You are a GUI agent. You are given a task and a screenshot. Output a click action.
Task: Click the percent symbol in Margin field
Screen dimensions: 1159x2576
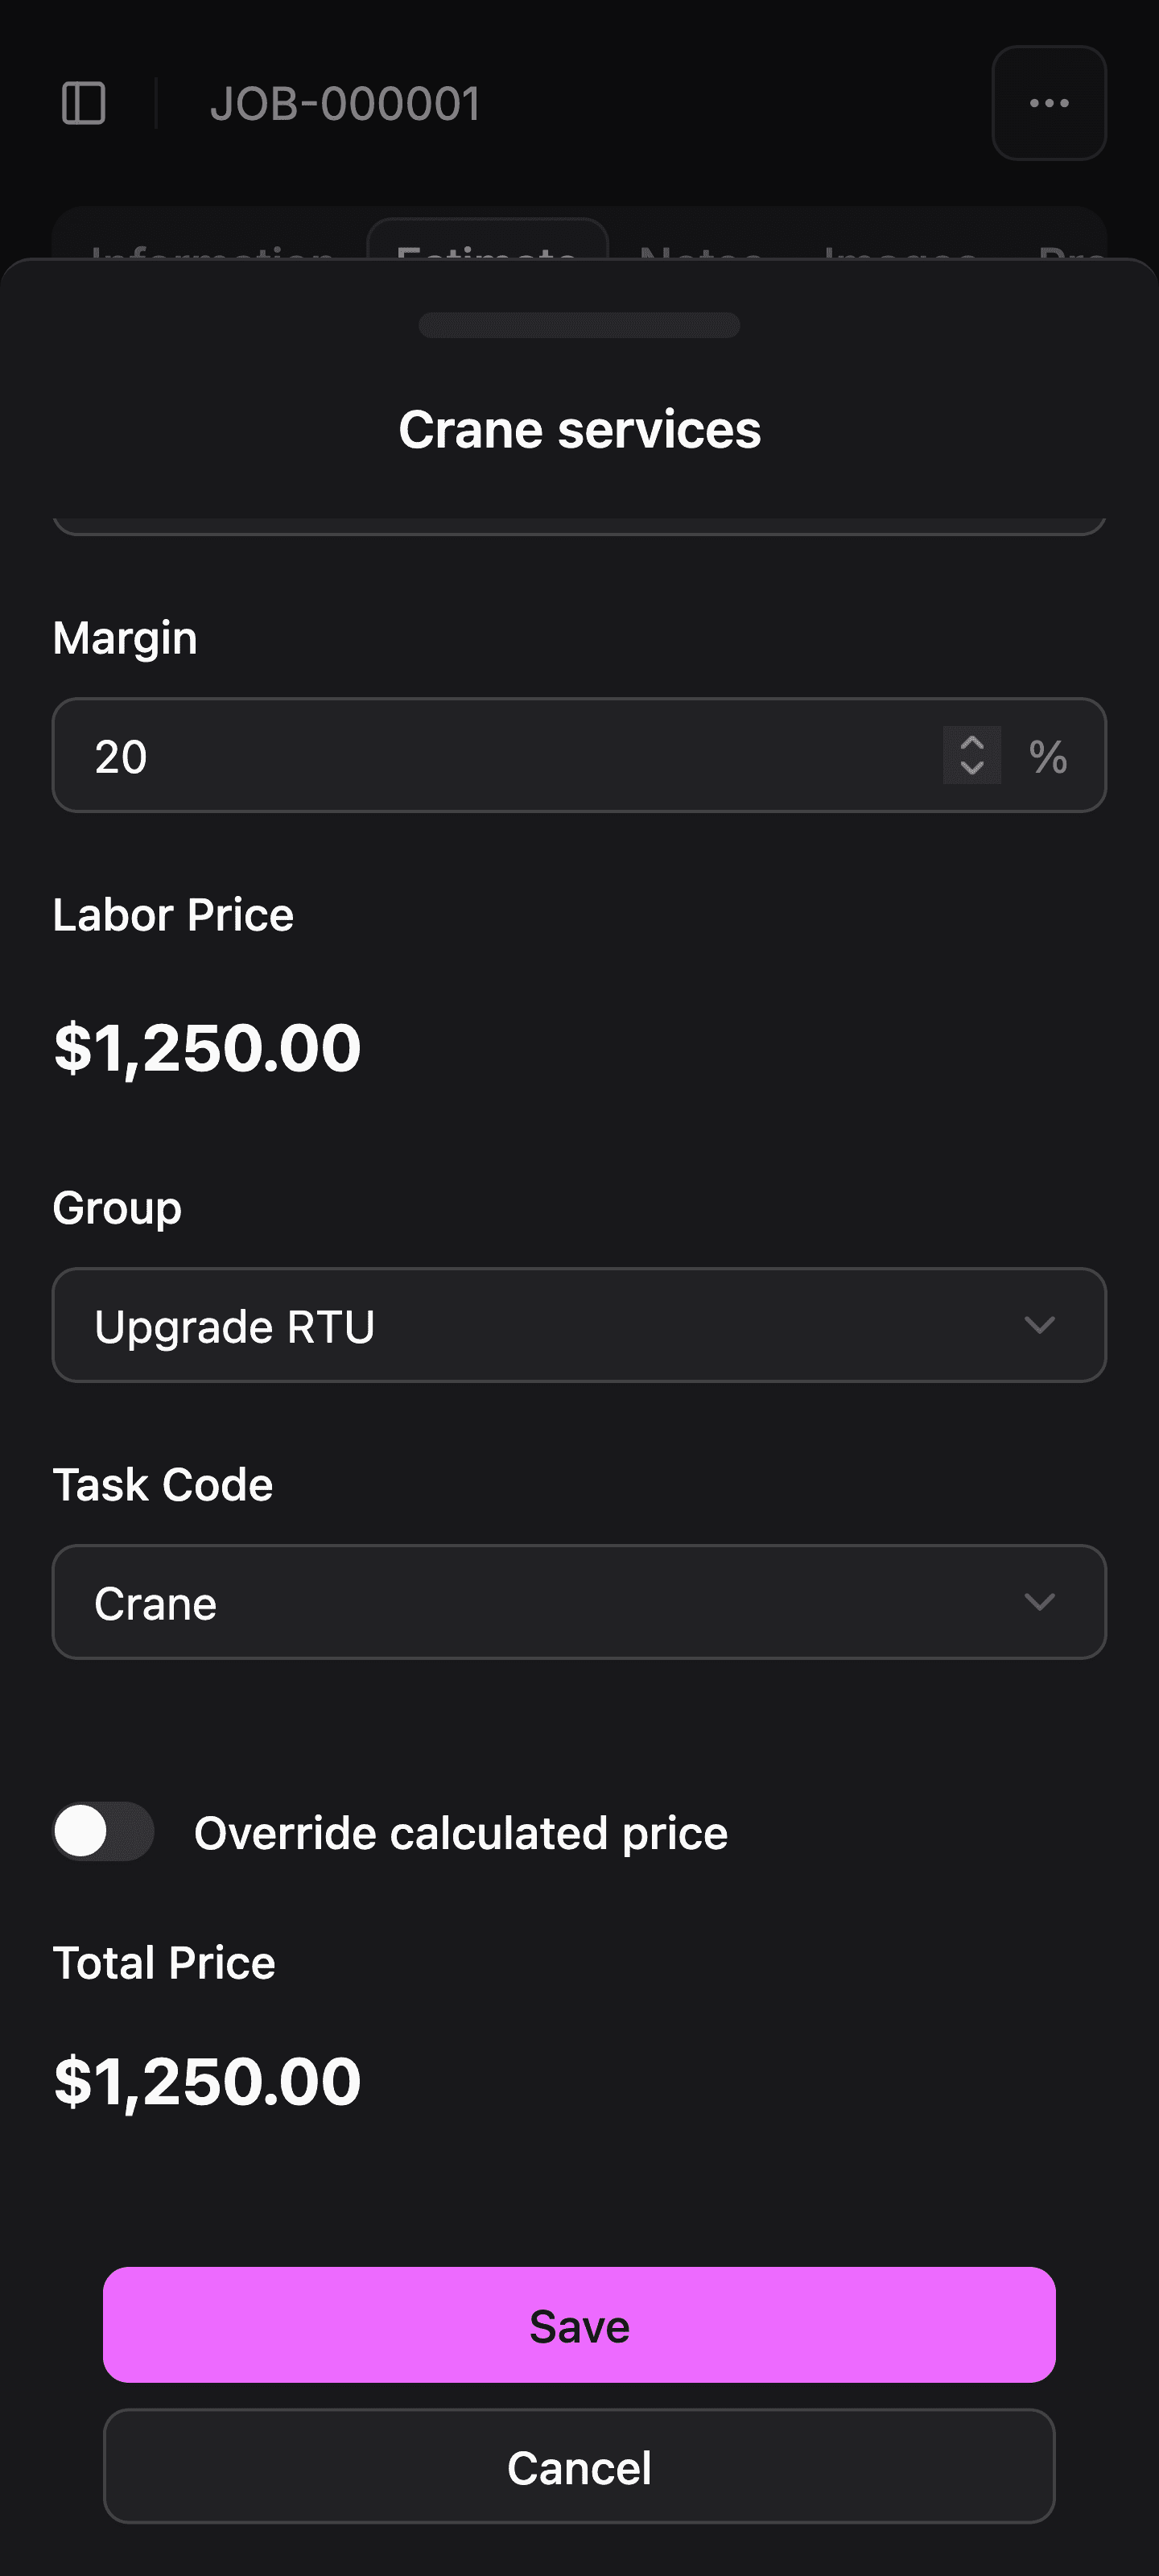(1047, 756)
